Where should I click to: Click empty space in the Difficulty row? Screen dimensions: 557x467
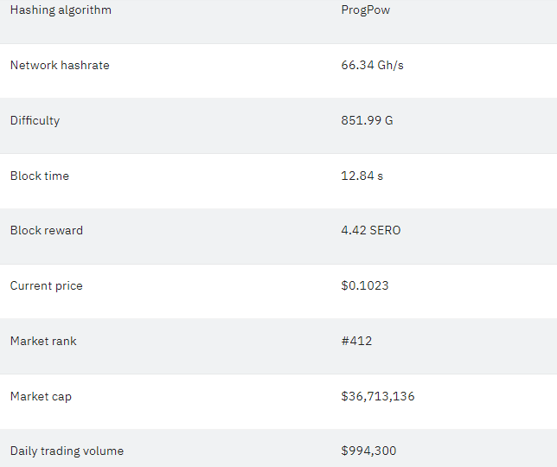tap(199, 126)
